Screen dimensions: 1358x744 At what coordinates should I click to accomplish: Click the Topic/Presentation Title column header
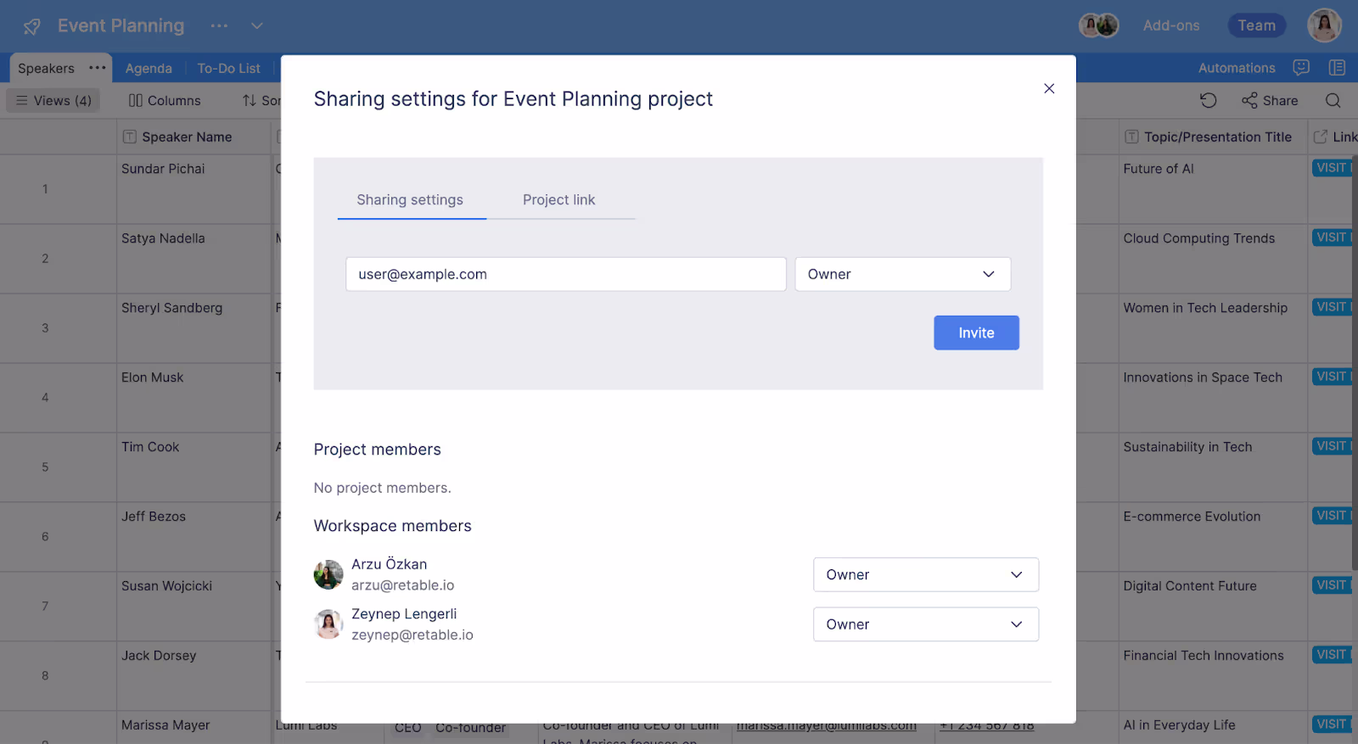pyautogui.click(x=1212, y=137)
